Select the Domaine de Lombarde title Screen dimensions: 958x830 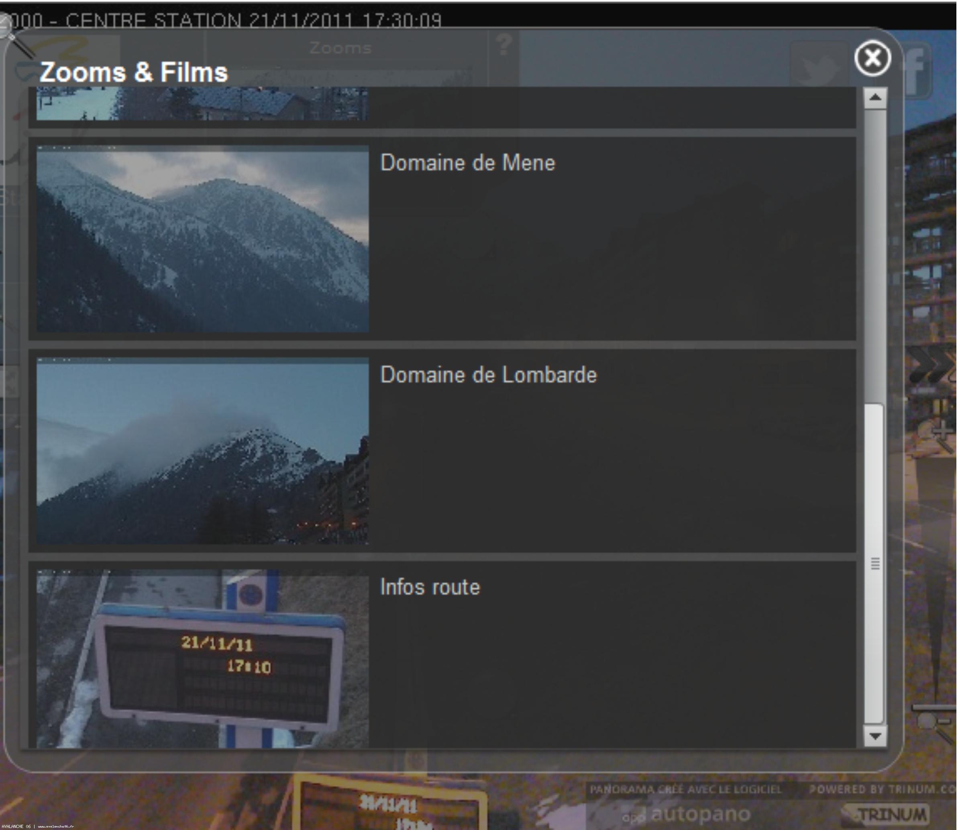[x=488, y=375]
